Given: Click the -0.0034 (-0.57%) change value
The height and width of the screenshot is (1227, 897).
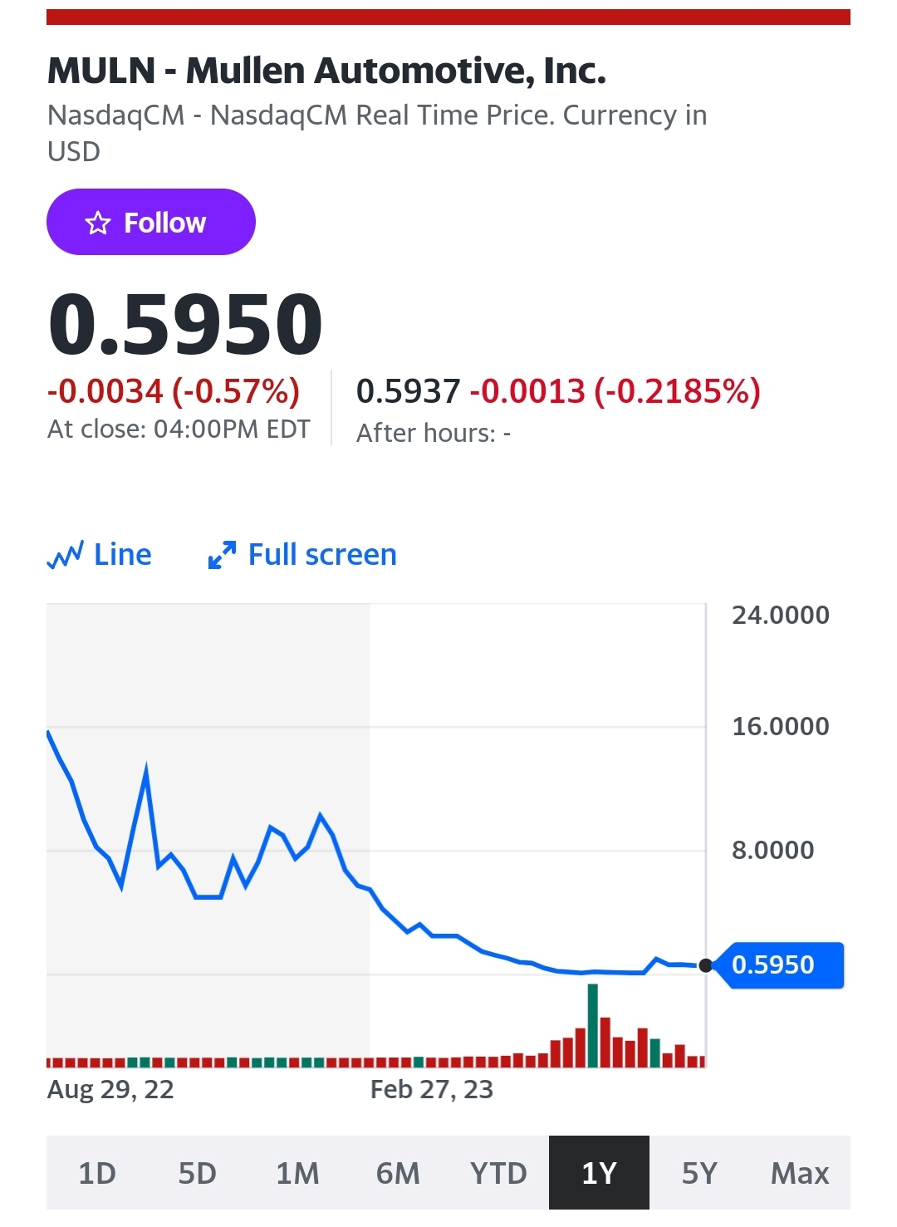Looking at the screenshot, I should click(174, 390).
